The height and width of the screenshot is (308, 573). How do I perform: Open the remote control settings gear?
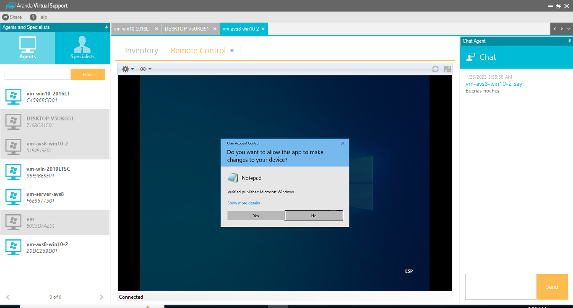click(x=125, y=69)
